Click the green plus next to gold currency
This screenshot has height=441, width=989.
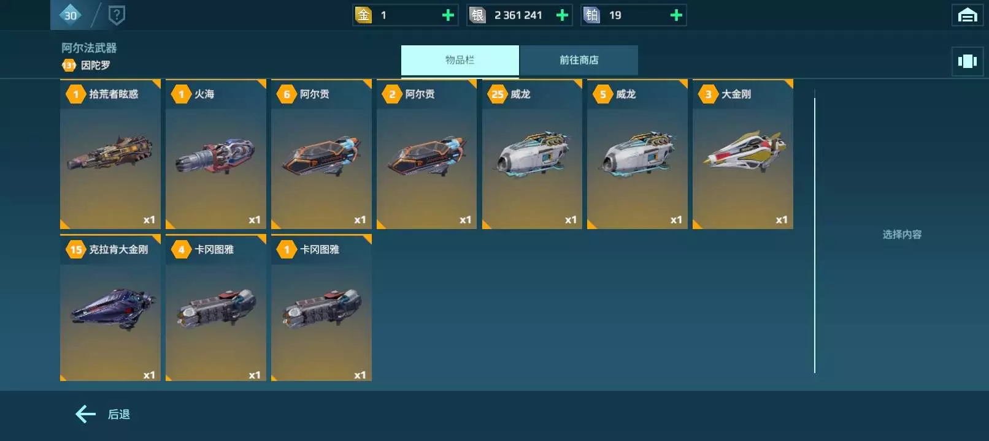pos(448,15)
